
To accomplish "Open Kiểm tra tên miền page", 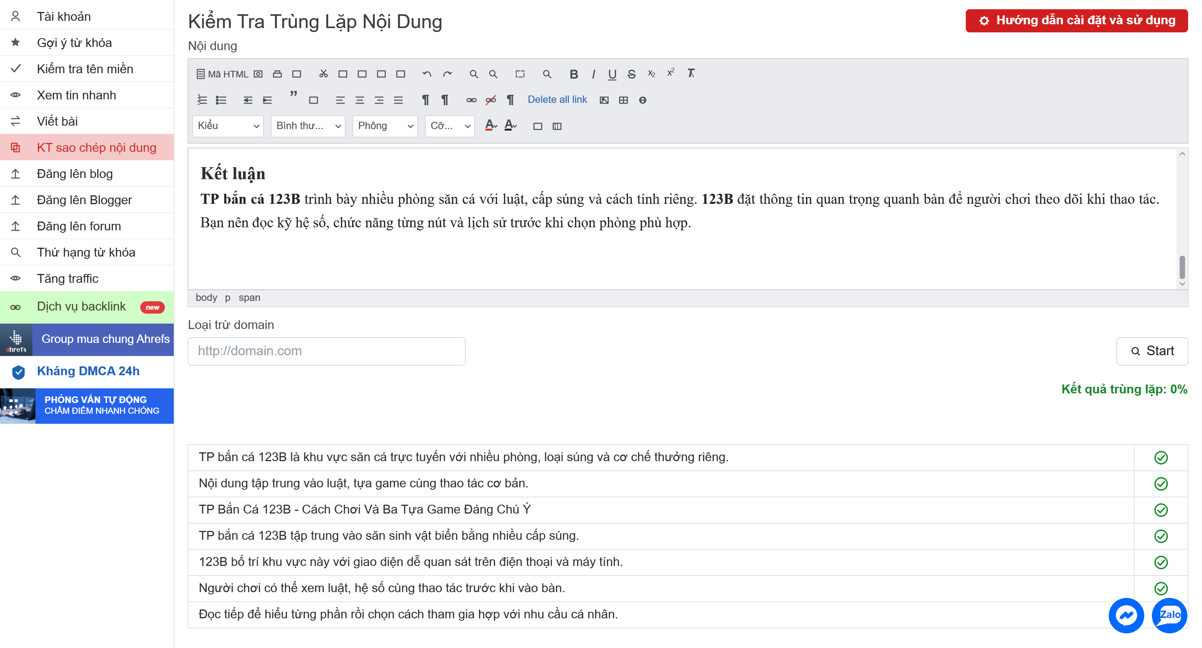I will pyautogui.click(x=87, y=69).
